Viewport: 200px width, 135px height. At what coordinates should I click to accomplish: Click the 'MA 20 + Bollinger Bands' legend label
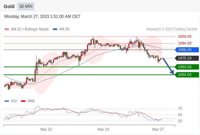tap(30, 29)
